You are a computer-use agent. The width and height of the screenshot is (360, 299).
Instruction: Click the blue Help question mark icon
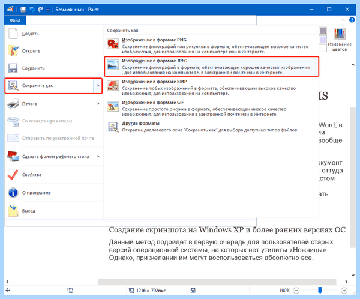pos(352,20)
